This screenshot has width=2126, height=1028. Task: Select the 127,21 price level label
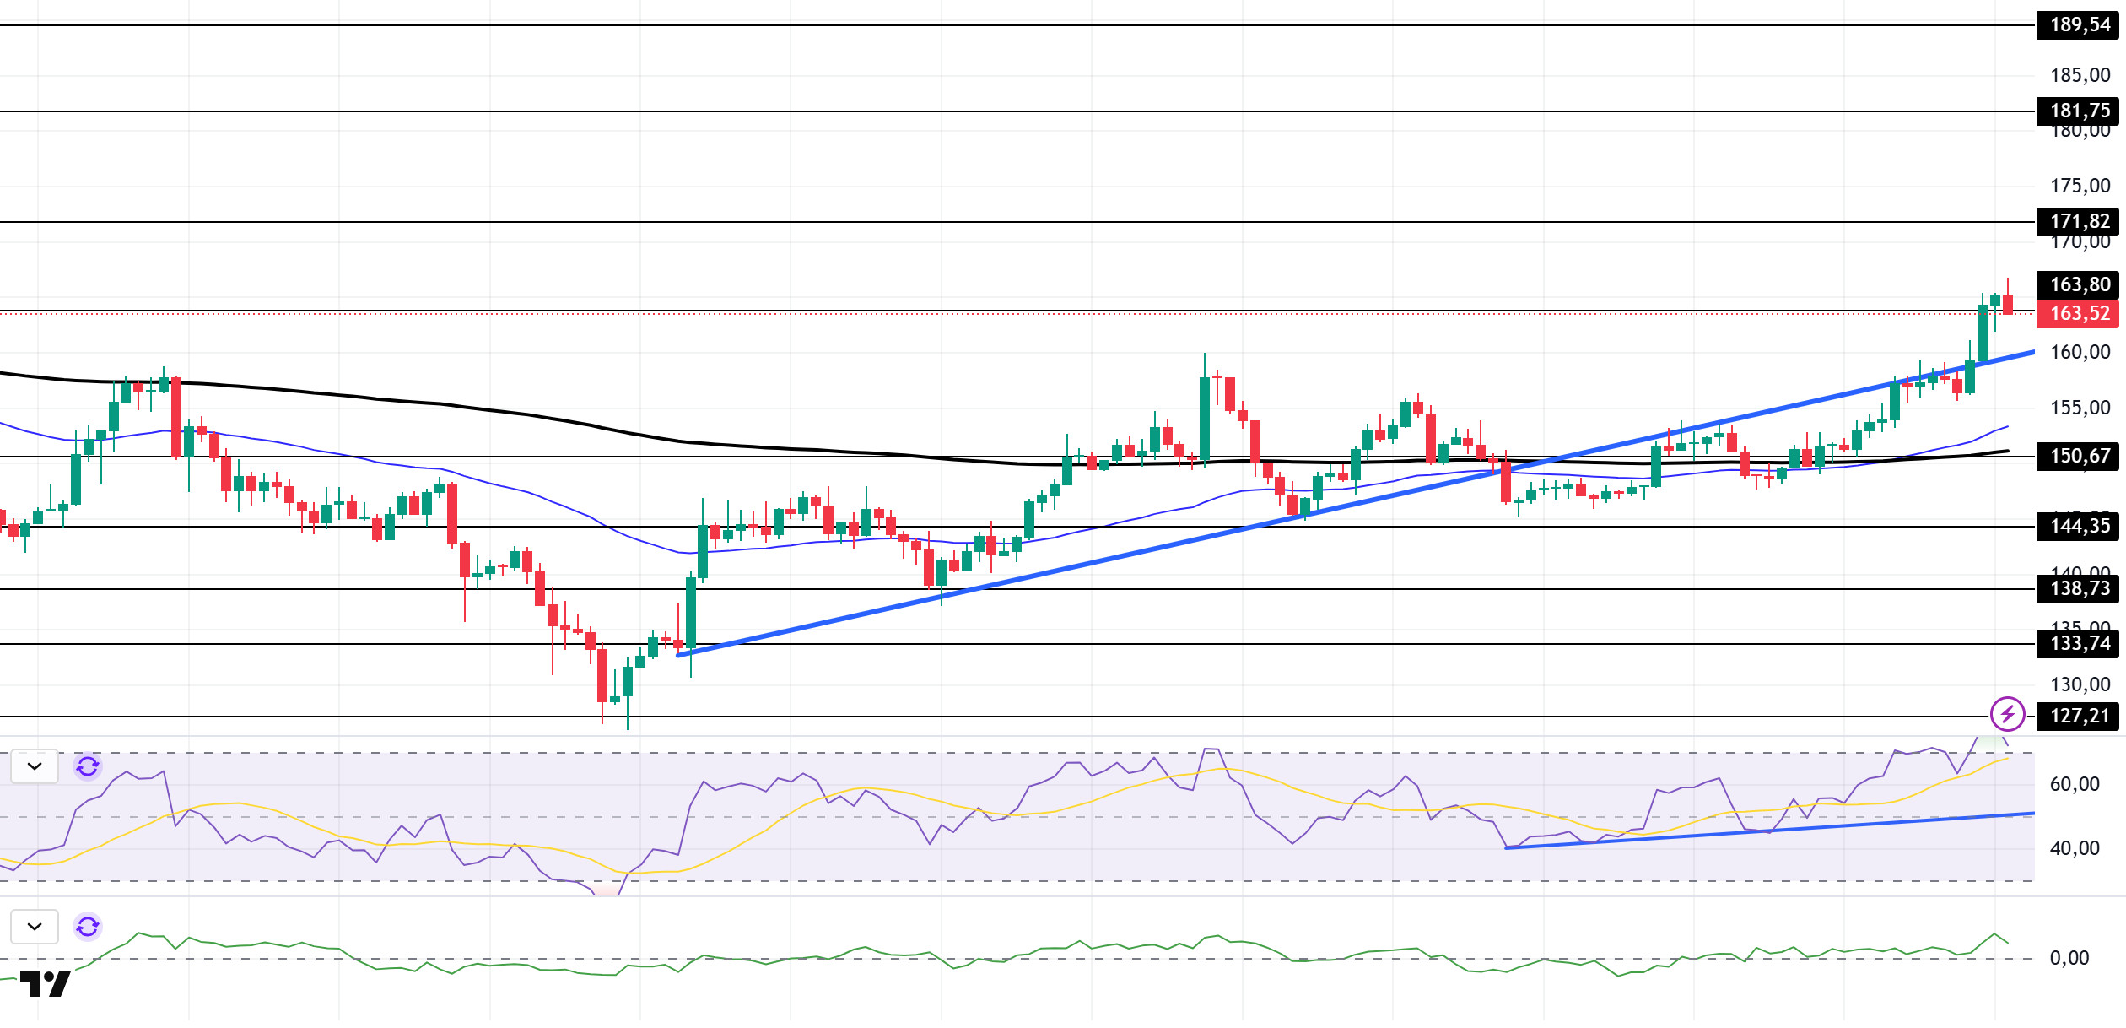(x=2080, y=717)
